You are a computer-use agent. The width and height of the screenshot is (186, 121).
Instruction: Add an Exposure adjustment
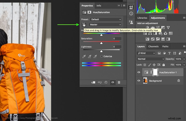163,27
